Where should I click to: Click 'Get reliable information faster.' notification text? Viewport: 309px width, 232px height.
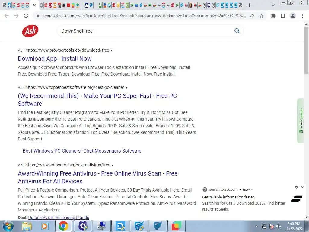[x=228, y=197]
